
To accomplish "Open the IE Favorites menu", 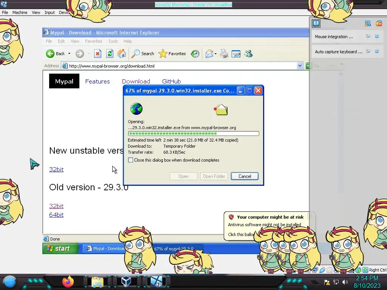I will (x=94, y=41).
